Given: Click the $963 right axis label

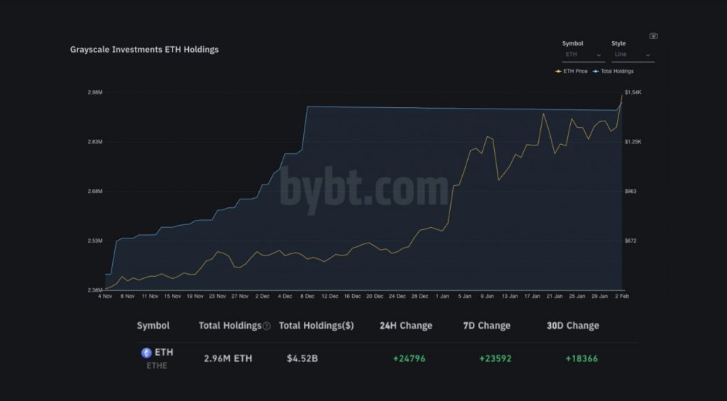Looking at the screenshot, I should (x=630, y=192).
